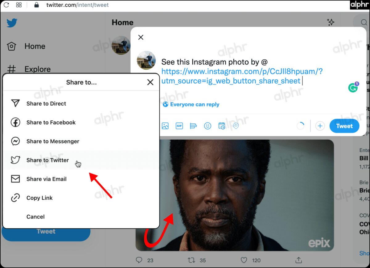Select Share via Email
The image size is (370, 268).
(47, 179)
